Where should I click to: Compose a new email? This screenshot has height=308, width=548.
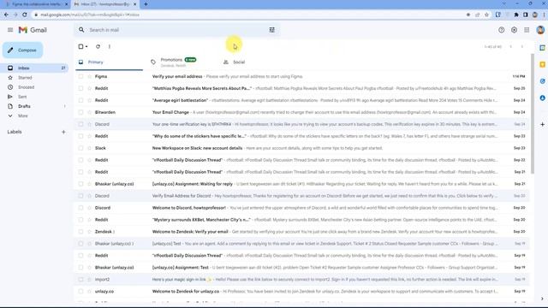[23, 50]
